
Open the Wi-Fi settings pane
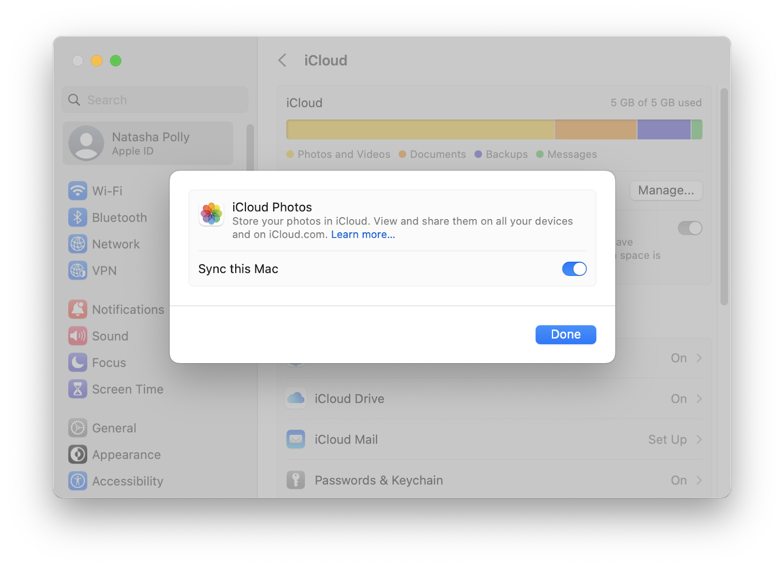tap(107, 191)
